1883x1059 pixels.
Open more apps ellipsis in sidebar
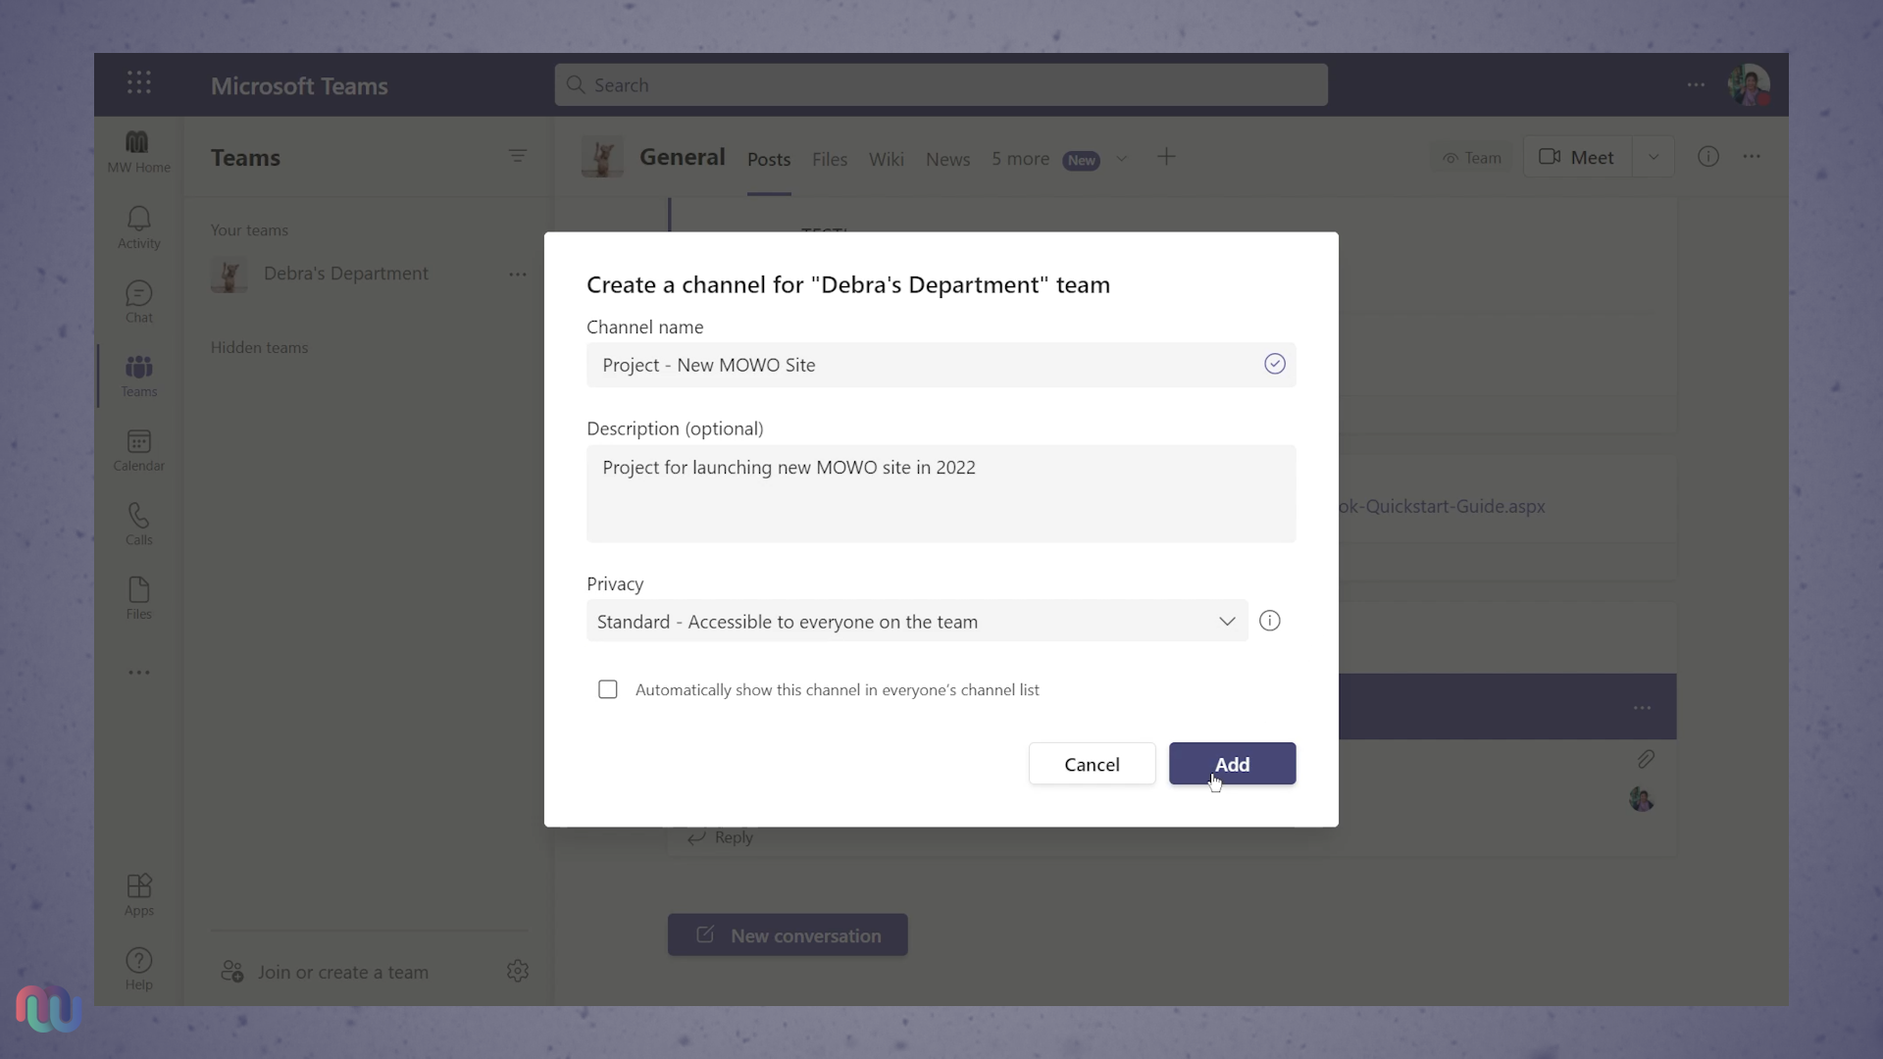pos(138,673)
